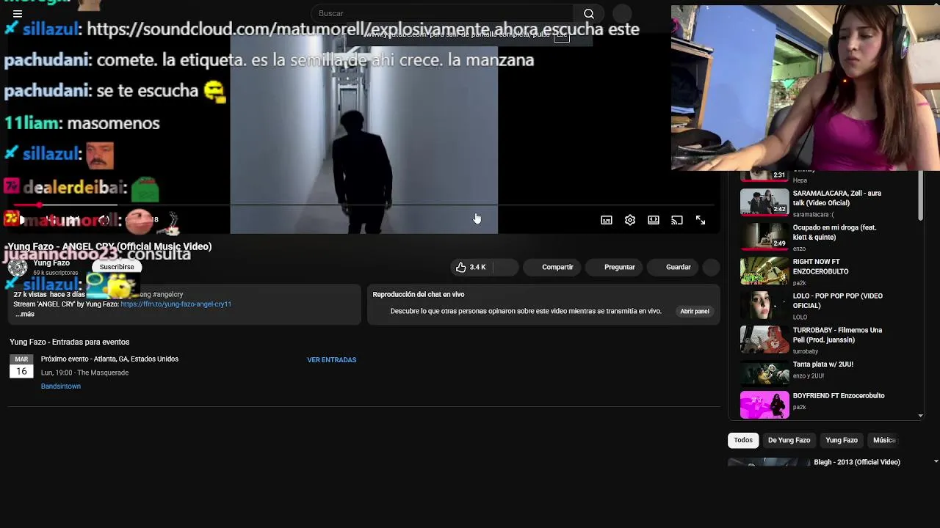The image size is (940, 528).
Task: Cast video to a device
Action: click(677, 220)
